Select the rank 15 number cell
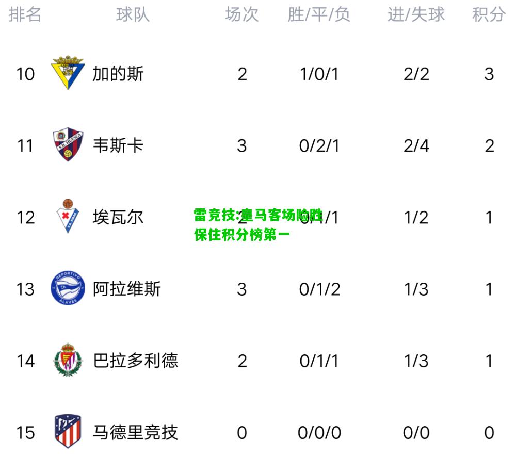 coord(25,433)
